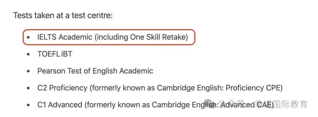Select the C1 Advanced list item
Image resolution: width=318 pixels, height=117 pixels.
pyautogui.click(x=155, y=105)
